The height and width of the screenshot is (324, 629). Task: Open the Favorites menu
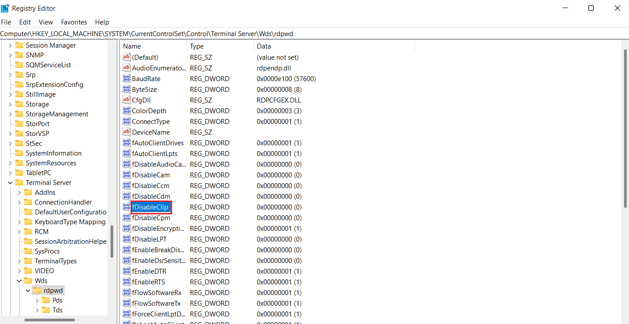point(74,22)
